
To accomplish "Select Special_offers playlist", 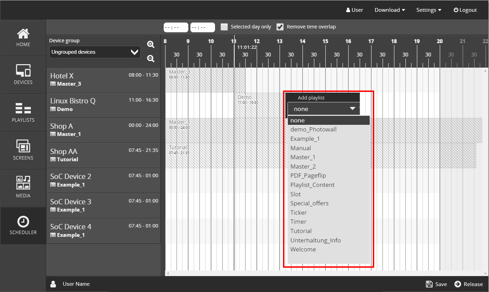I will [x=329, y=203].
